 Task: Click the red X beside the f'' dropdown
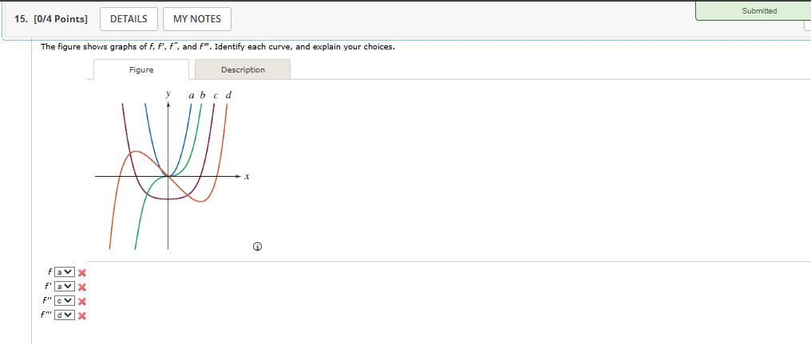click(x=81, y=302)
